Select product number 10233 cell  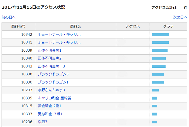click(x=18, y=90)
